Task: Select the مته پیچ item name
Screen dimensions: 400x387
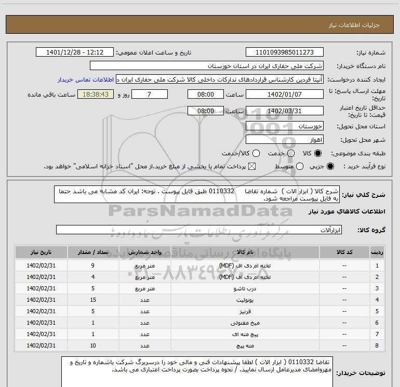Action: coord(245,345)
